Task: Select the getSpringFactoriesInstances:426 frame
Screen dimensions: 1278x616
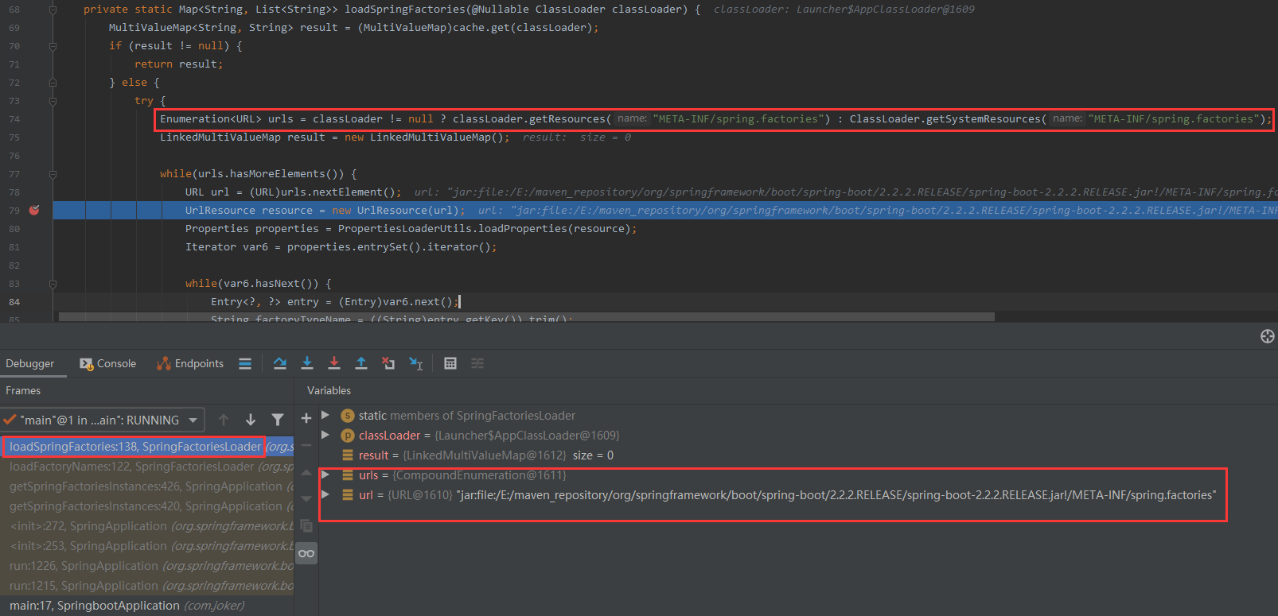Action: point(148,486)
